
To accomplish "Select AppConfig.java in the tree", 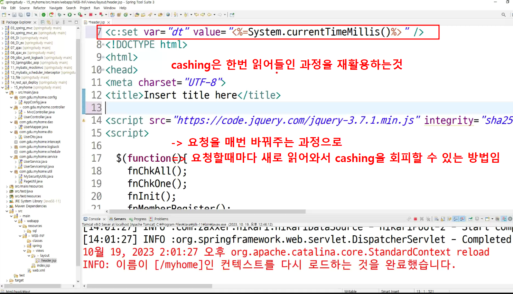I will [35, 102].
